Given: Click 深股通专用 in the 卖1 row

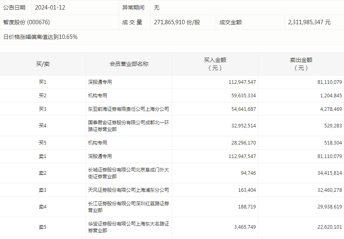Looking at the screenshot, I should click(100, 156).
